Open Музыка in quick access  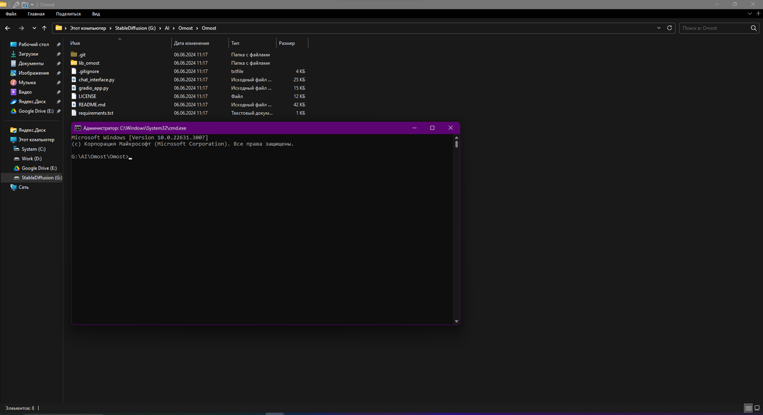(27, 82)
